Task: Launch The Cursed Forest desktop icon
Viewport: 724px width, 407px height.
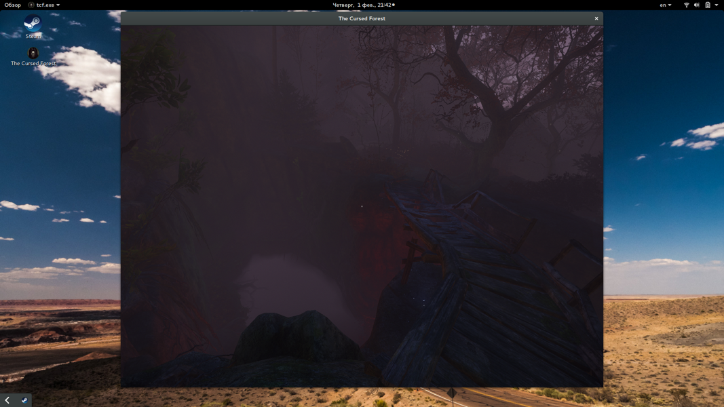Action: [x=33, y=57]
